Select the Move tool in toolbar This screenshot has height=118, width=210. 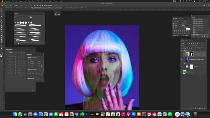2,10
